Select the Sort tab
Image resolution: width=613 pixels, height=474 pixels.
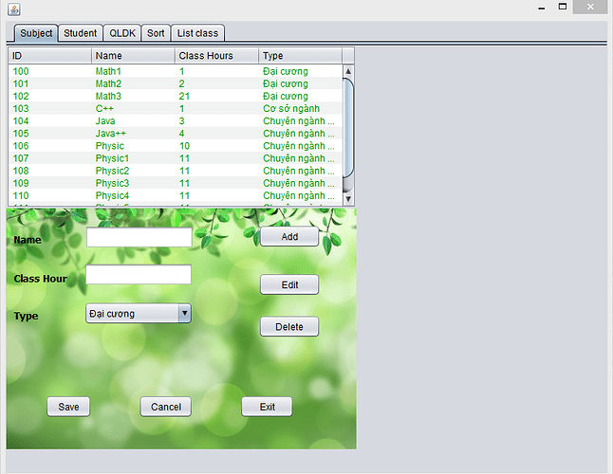pos(156,33)
